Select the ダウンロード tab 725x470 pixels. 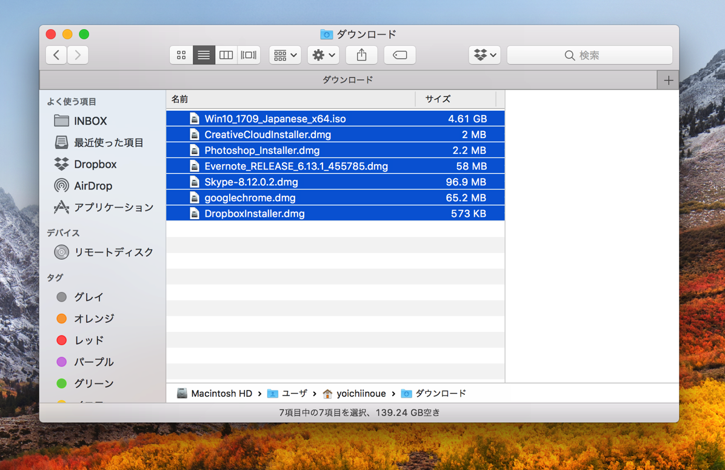(x=348, y=80)
